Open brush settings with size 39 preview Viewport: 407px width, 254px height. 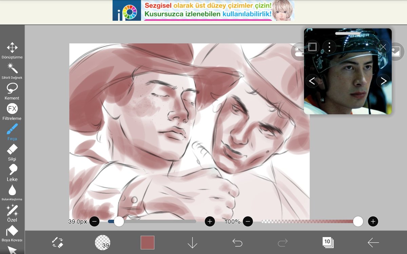click(102, 242)
